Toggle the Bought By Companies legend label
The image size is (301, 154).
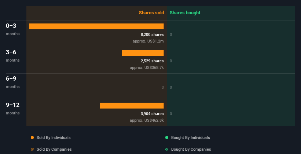coord(191,149)
